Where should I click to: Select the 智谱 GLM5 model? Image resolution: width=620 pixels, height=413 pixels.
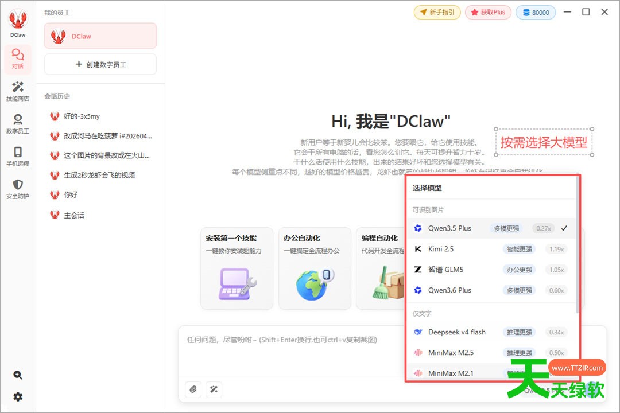(x=490, y=270)
